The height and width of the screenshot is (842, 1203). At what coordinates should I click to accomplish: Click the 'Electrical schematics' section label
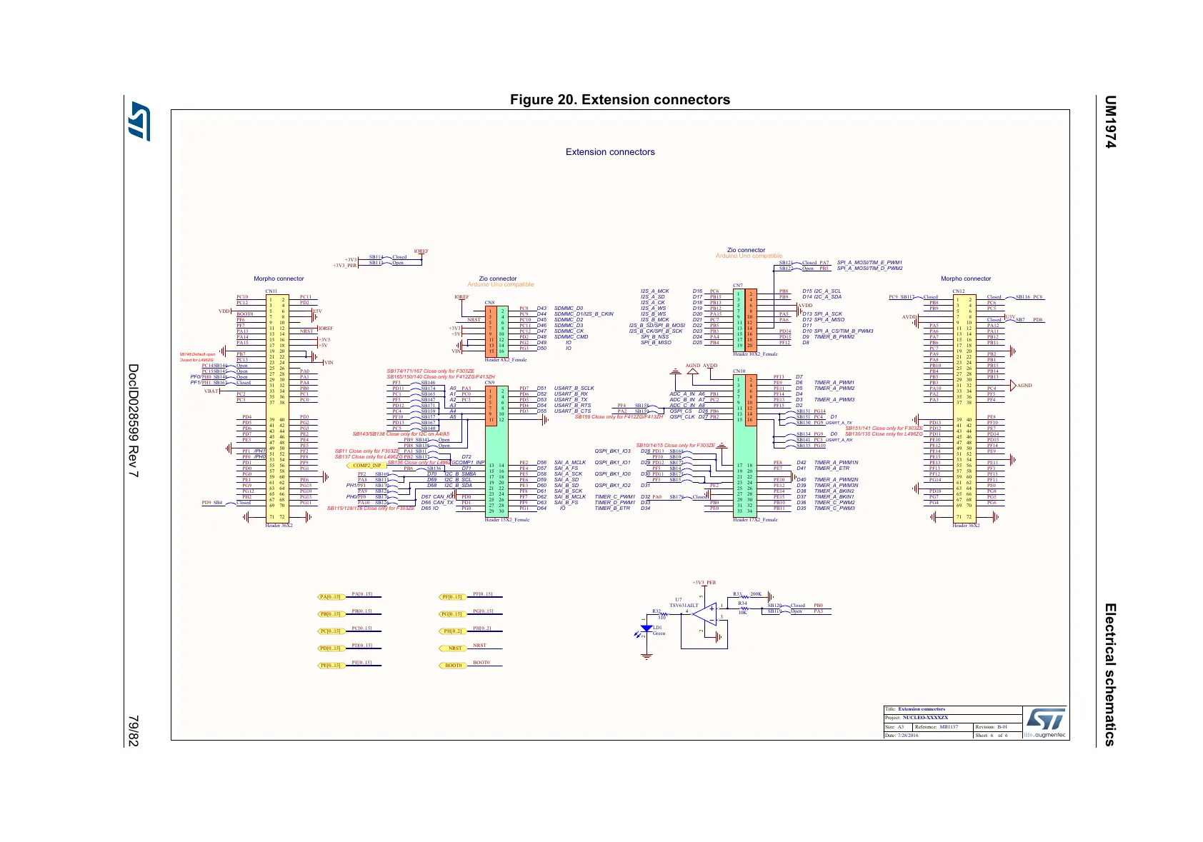[x=1109, y=674]
